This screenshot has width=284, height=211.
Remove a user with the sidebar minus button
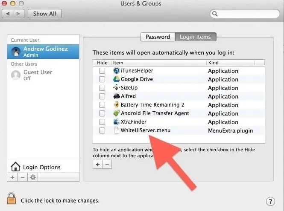pos(23,177)
